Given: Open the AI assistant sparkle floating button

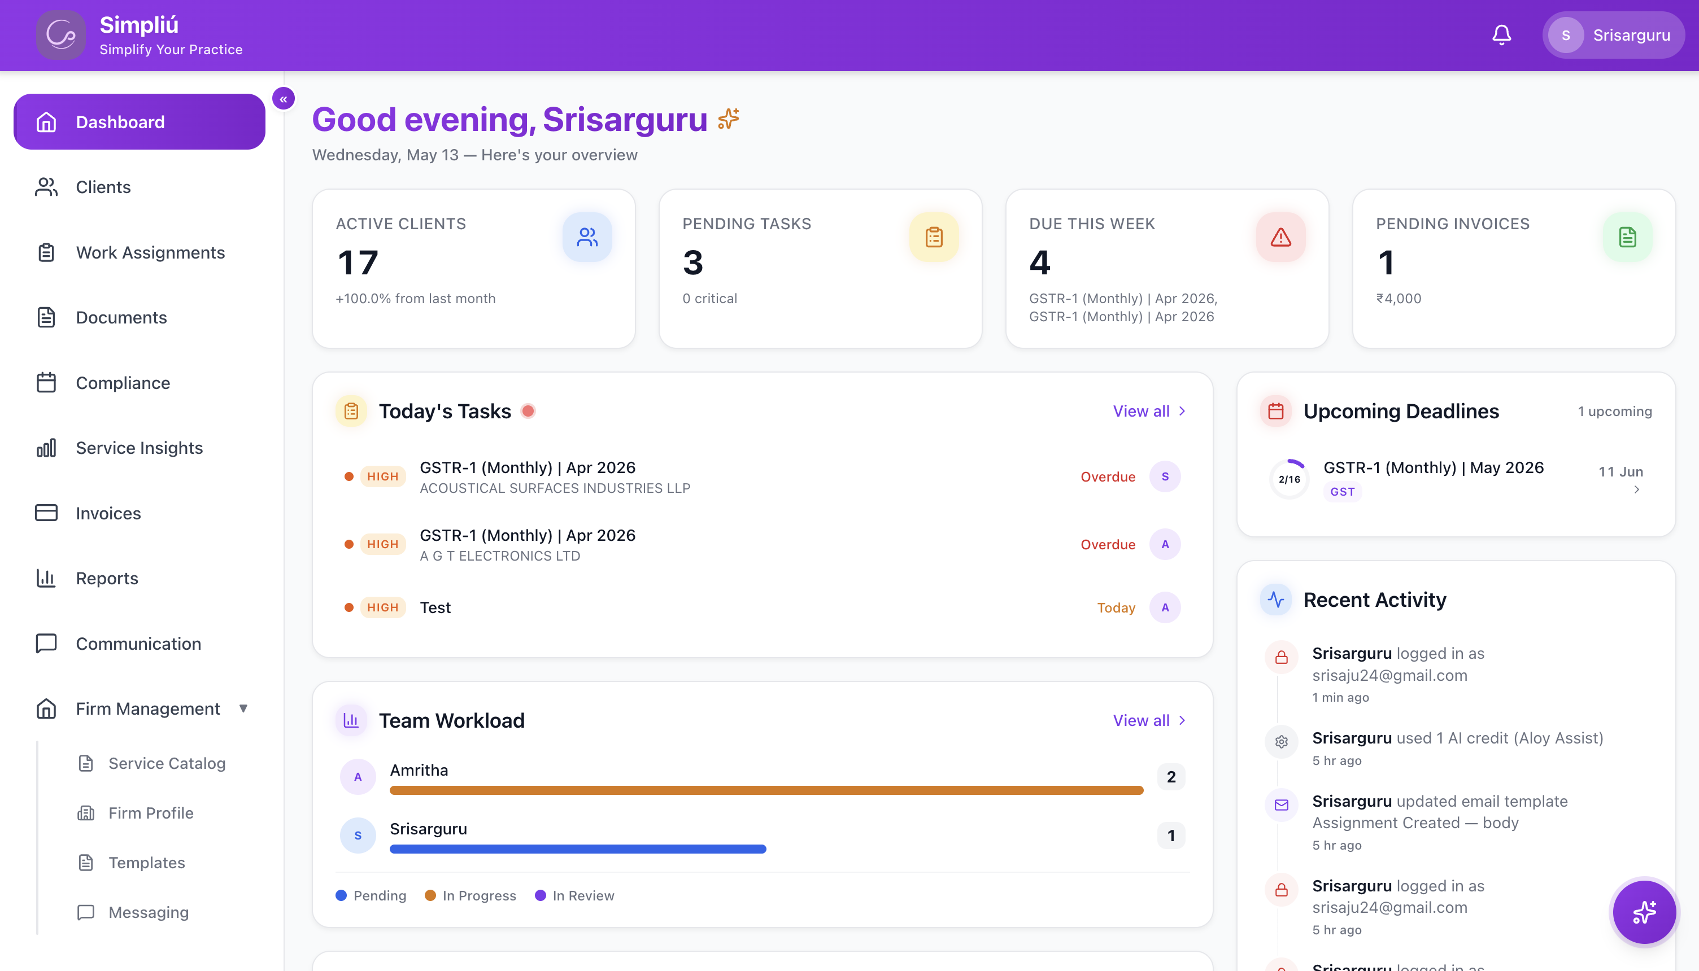Looking at the screenshot, I should pos(1644,912).
